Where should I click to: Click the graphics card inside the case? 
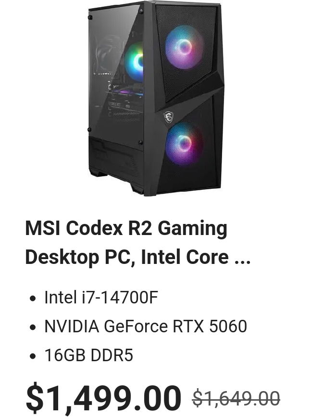click(125, 93)
